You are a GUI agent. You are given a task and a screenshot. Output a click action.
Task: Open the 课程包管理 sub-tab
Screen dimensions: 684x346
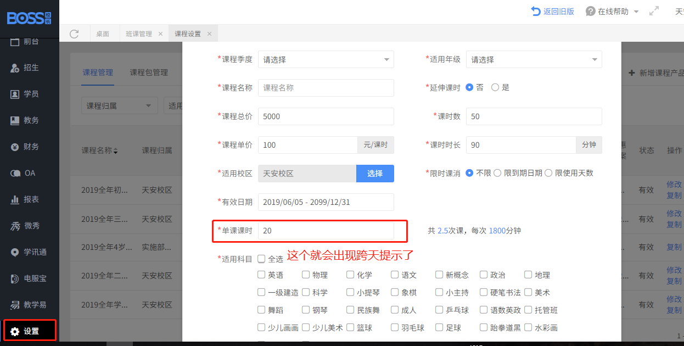149,72
